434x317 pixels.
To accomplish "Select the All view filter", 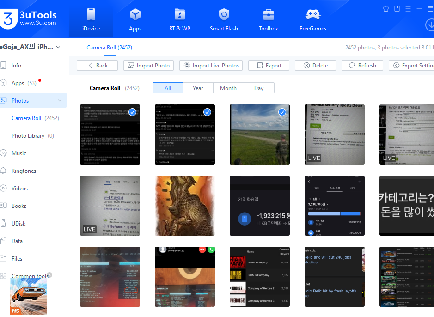I will click(168, 88).
